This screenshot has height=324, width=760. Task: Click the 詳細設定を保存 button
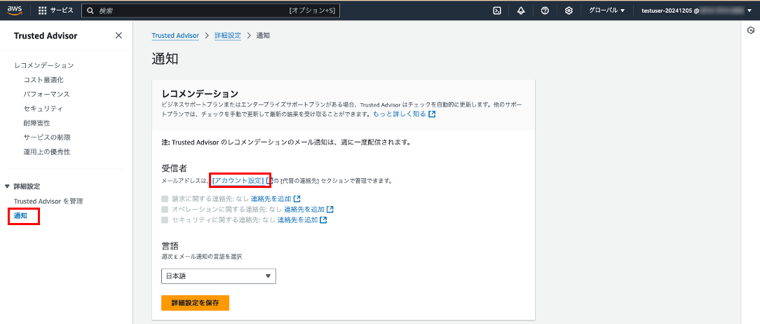tap(196, 303)
